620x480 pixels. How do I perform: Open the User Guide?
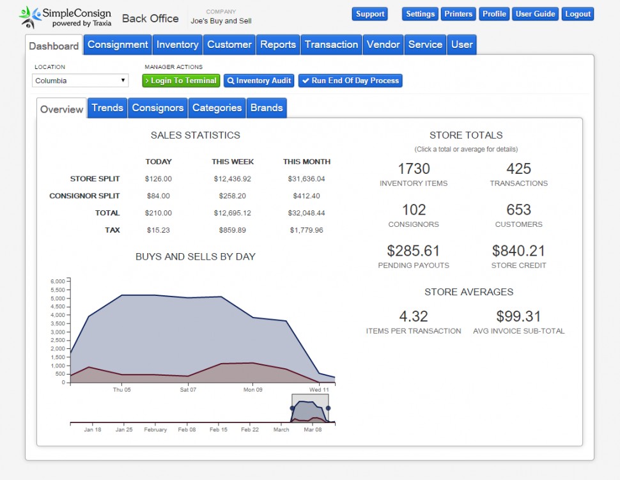coord(536,13)
